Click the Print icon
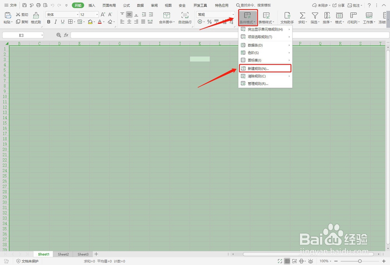 [x=38, y=5]
